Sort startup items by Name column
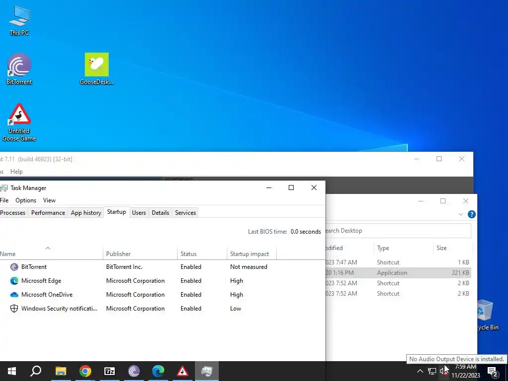The image size is (508, 381). click(x=51, y=254)
